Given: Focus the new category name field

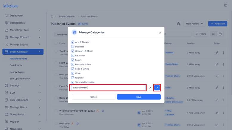Looking at the screenshot, I should point(108,88).
